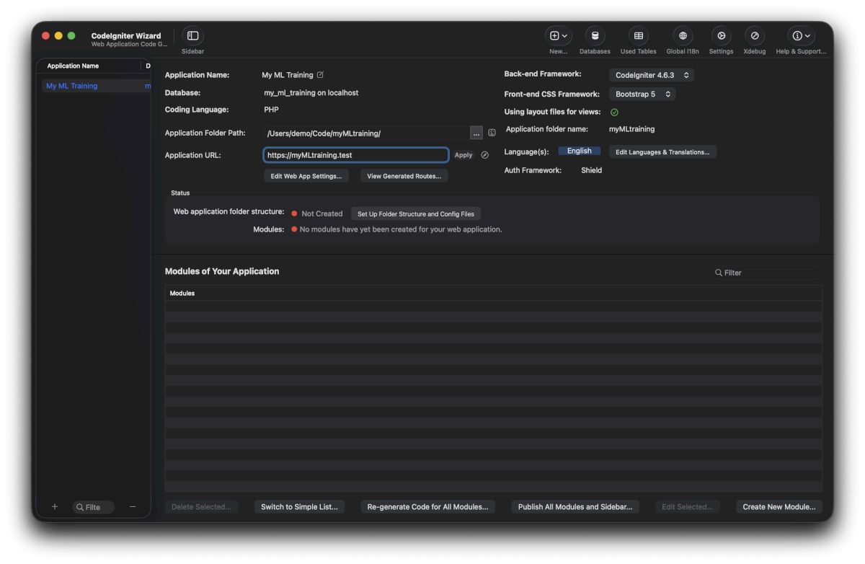
Task: Open Edit Web App Settings
Action: click(306, 176)
